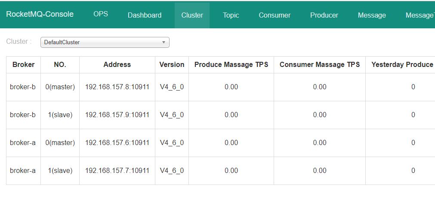Click the Consumer Massage TPS header
435x224 pixels.
(x=320, y=65)
